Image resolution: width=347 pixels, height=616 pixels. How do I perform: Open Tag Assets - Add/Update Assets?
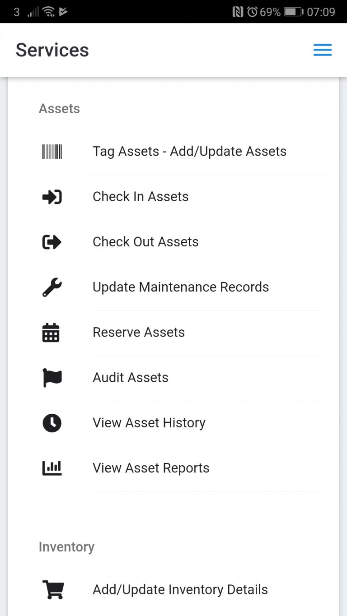click(x=189, y=152)
